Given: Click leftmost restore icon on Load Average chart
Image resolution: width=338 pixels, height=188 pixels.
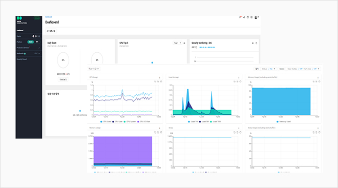Looking at the screenshot, I should [235, 81].
